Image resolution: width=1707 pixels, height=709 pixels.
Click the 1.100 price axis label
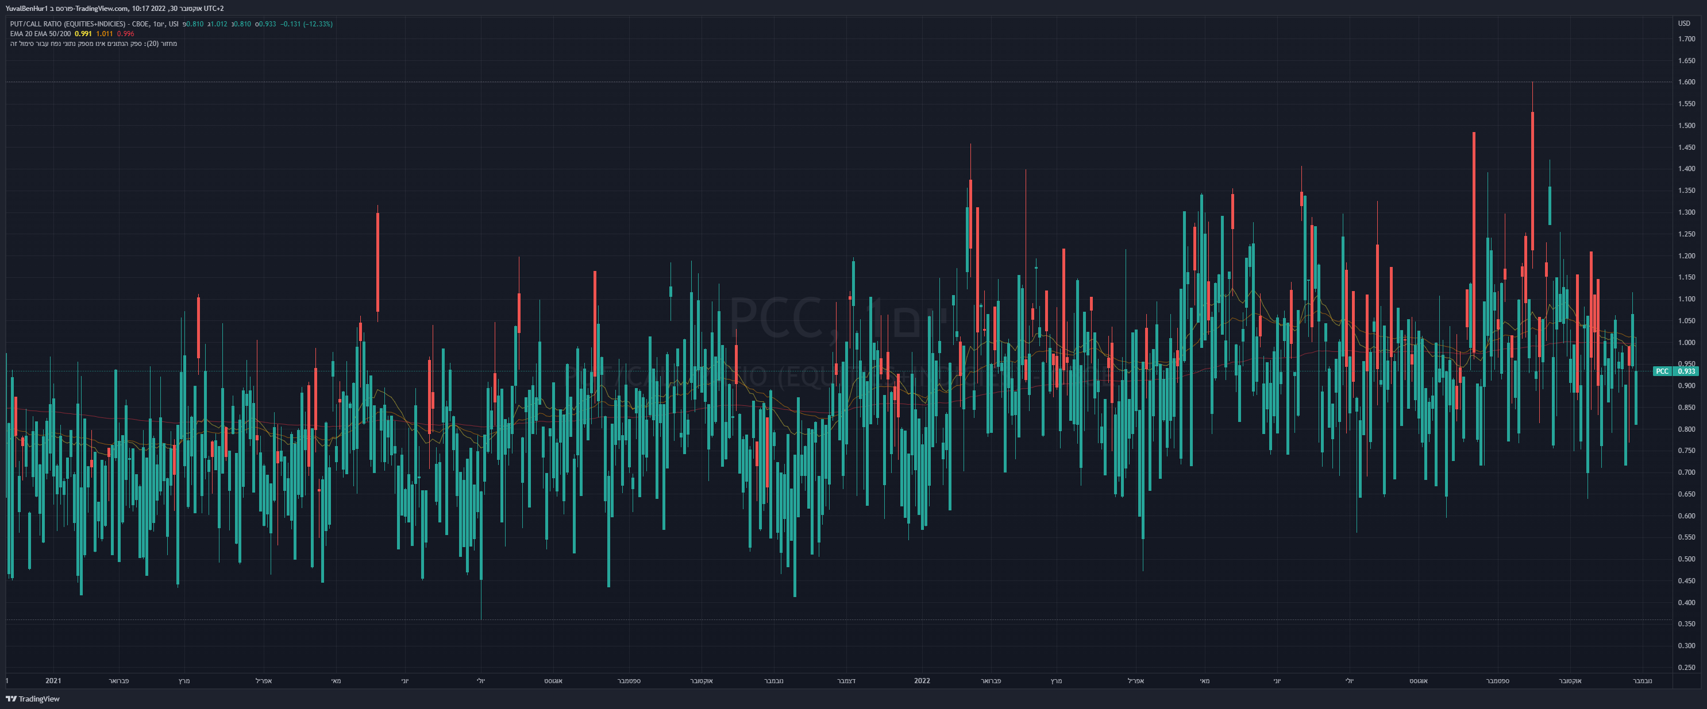click(x=1686, y=299)
